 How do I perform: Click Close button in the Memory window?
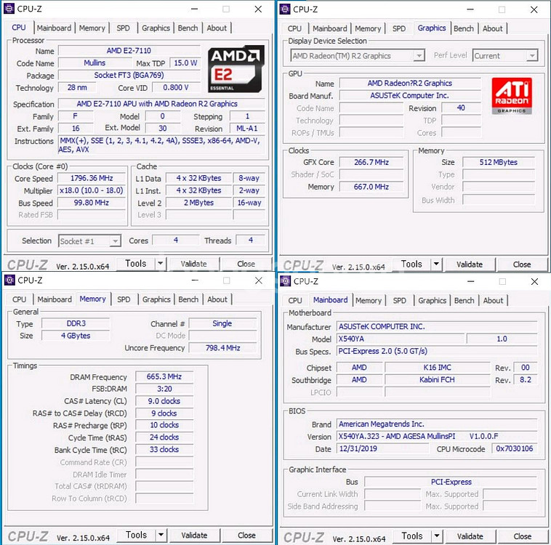246,535
